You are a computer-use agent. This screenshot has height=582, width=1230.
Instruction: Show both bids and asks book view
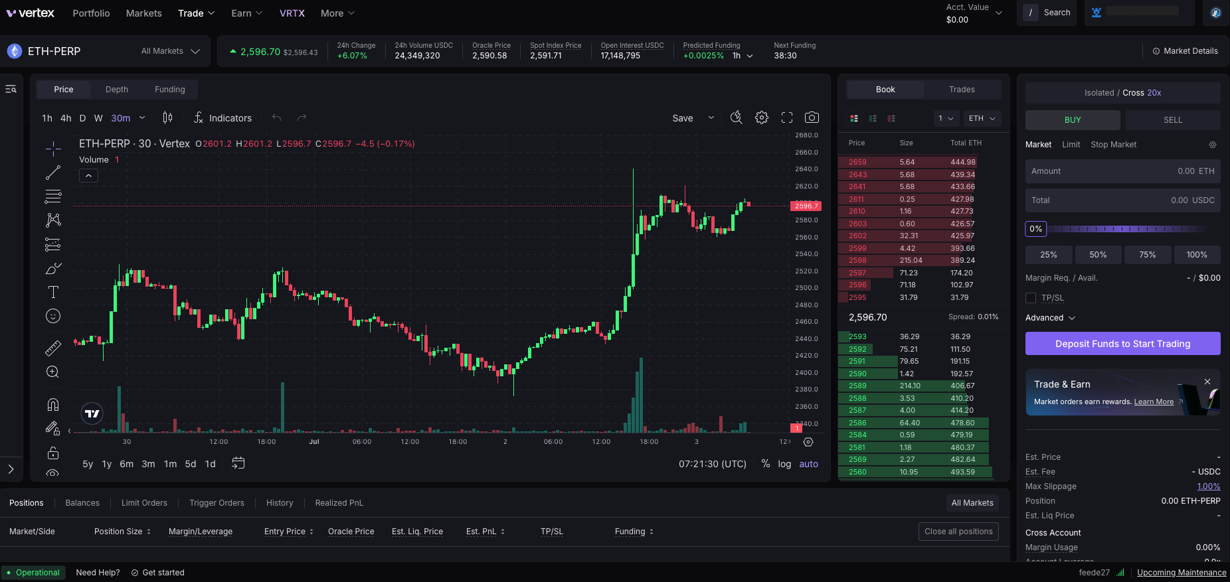[854, 118]
